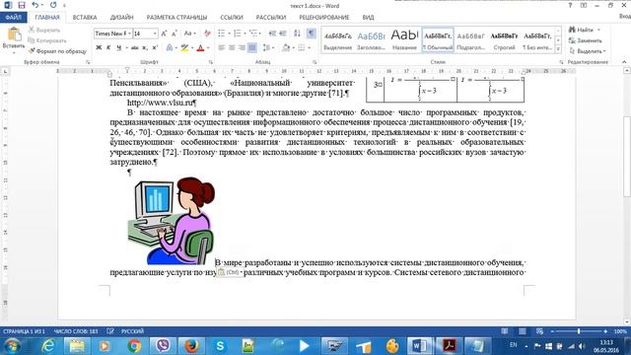Apply red font color with the A icon
Image resolution: width=631 pixels, height=355 pixels.
(x=200, y=48)
